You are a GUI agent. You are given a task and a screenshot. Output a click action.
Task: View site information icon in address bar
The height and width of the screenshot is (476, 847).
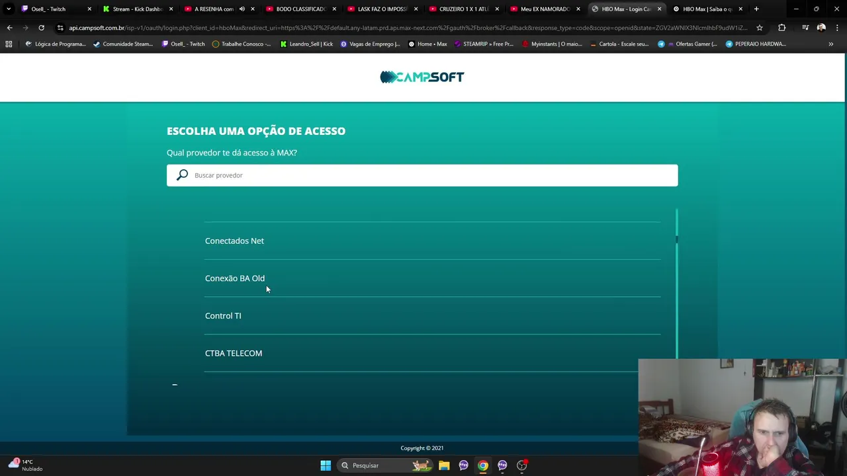(60, 28)
